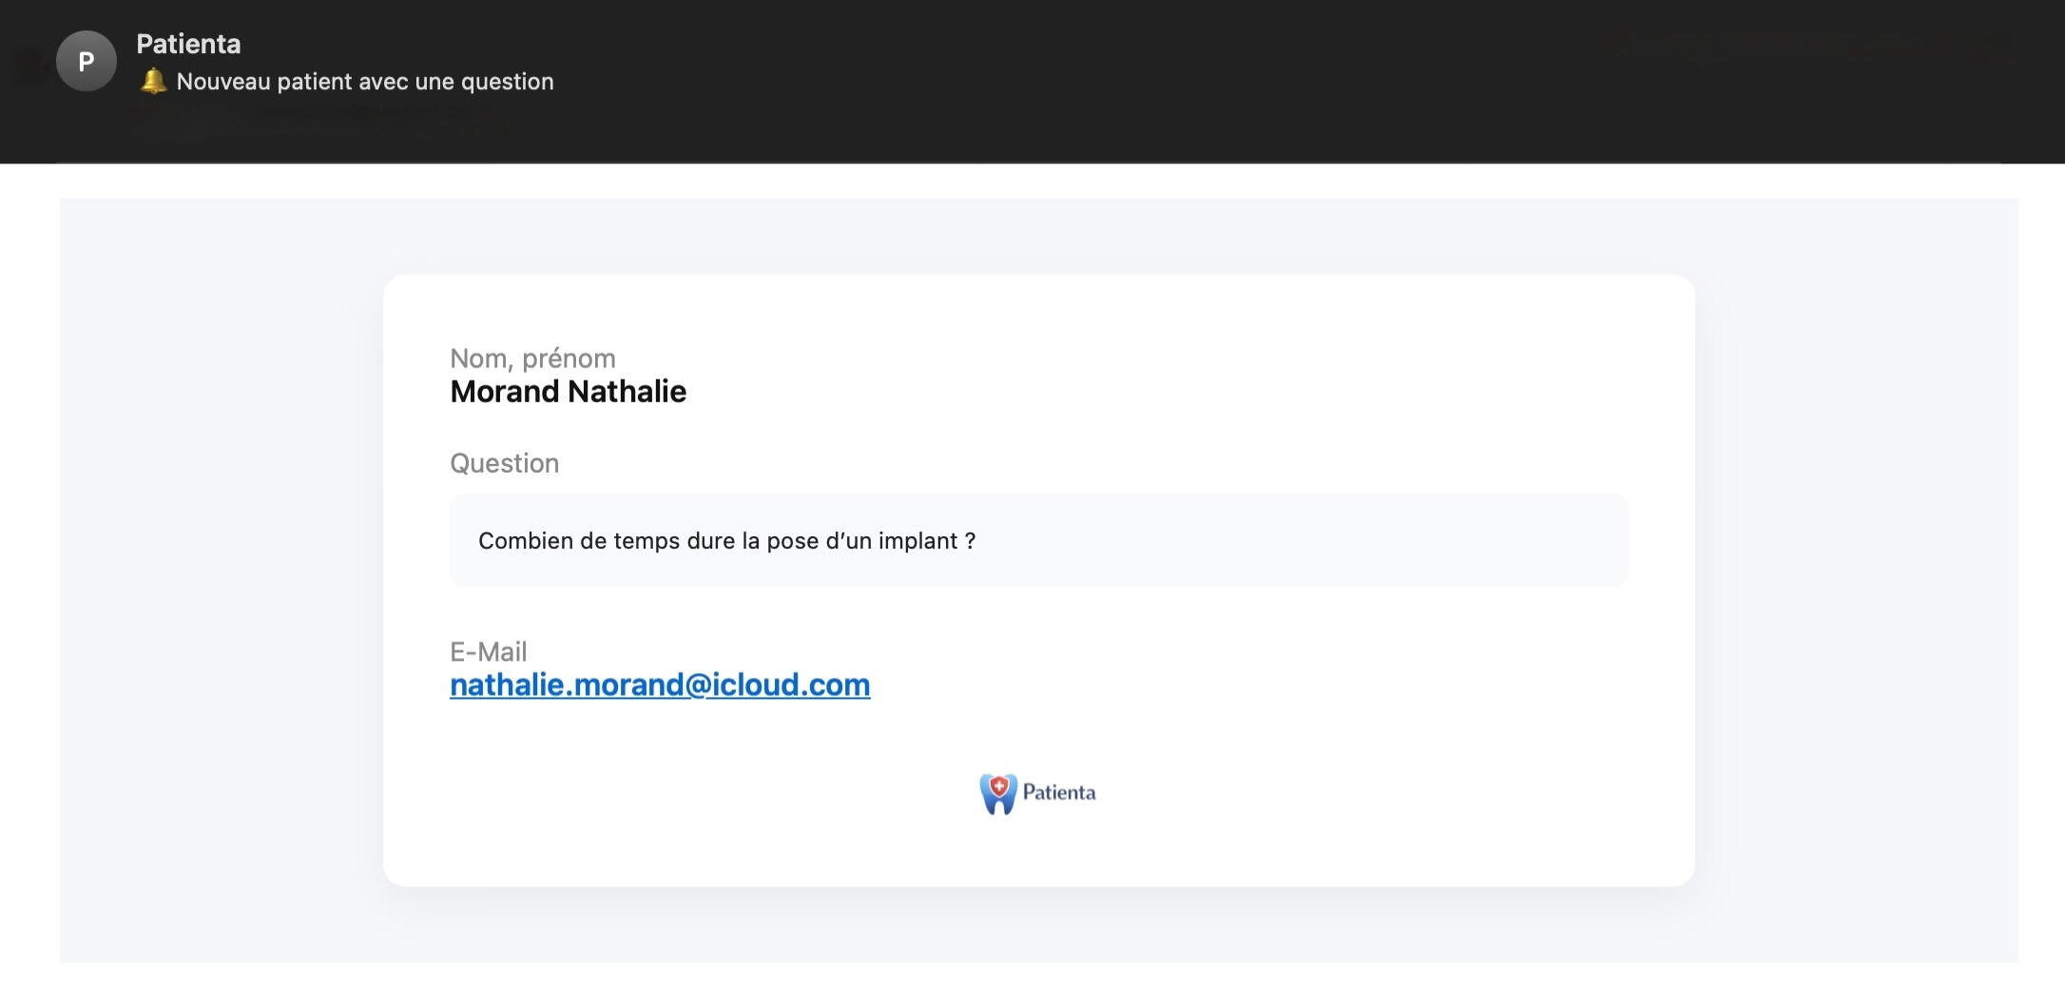The image size is (2065, 1006).
Task: Click the sender name "Patienta" in header
Action: [188, 44]
